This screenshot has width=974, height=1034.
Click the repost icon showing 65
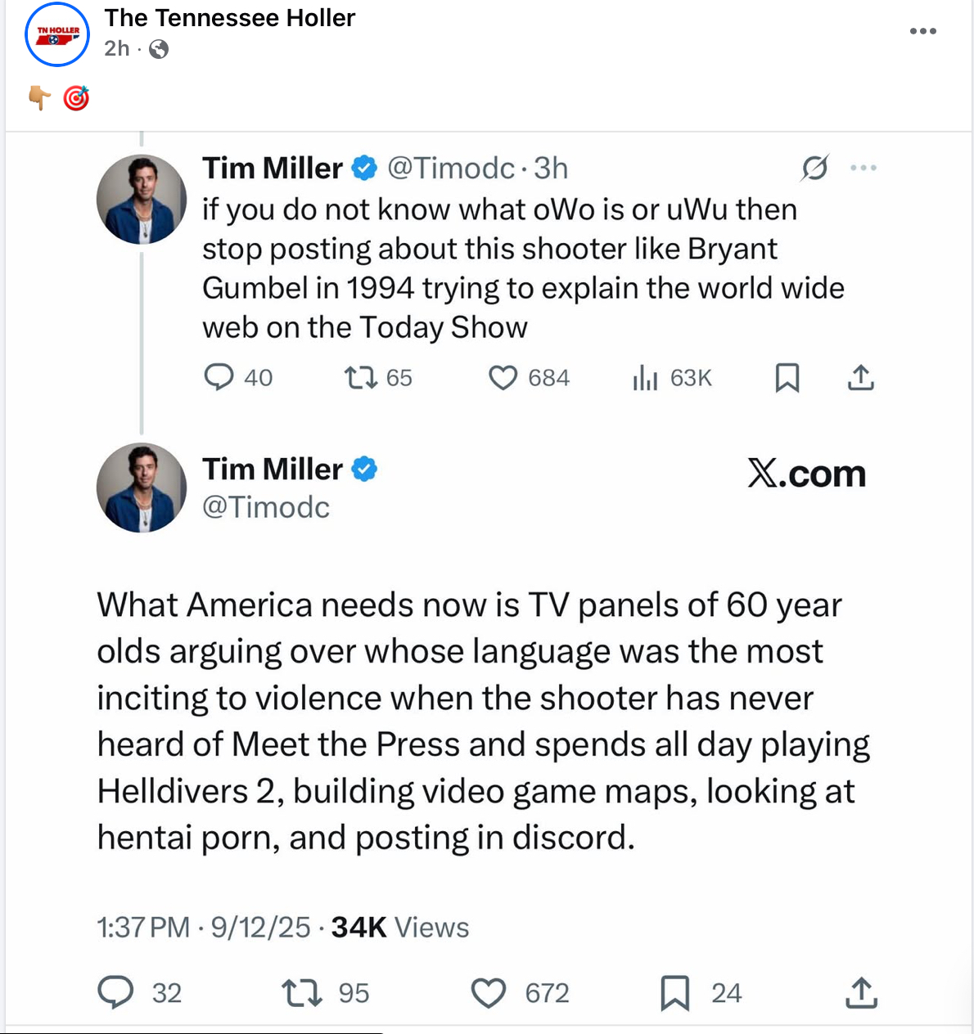click(x=360, y=377)
